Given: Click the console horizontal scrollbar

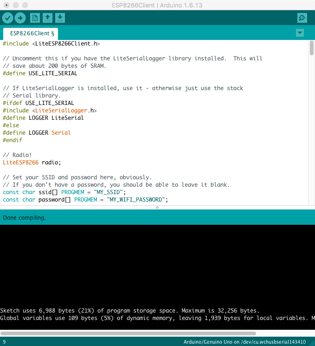Looking at the screenshot, I should [x=129, y=333].
